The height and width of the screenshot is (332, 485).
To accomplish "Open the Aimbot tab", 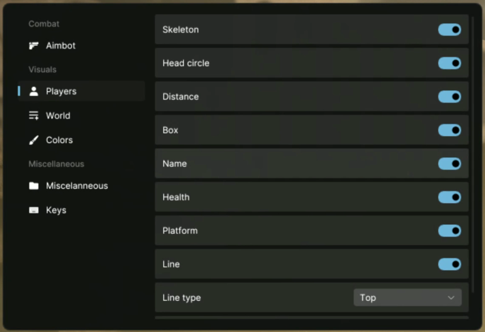I will [x=60, y=46].
